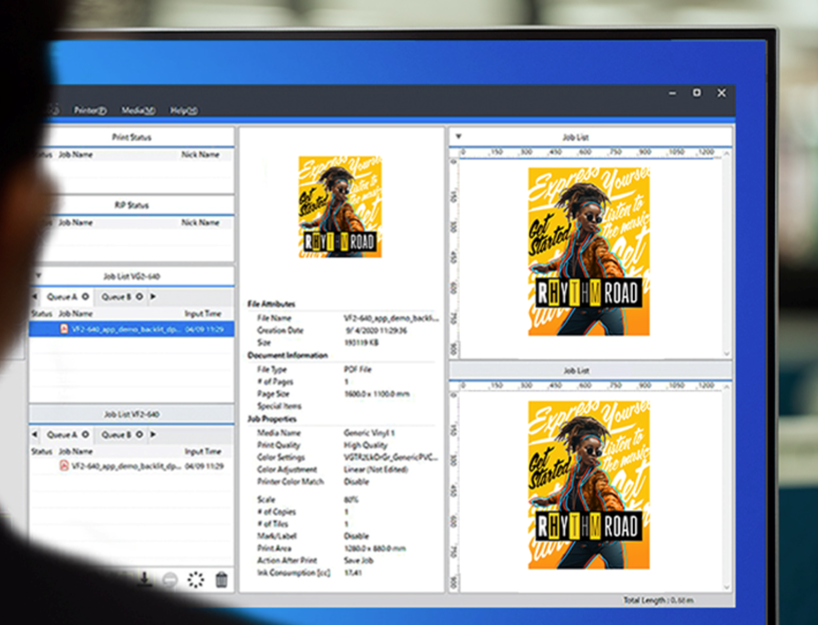Collapse the Job List VG2-640 panel triangle

pos(38,276)
